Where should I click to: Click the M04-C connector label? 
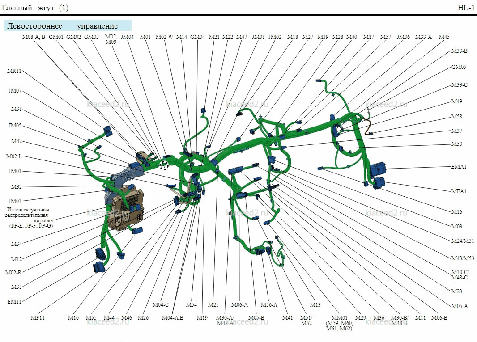pyautogui.click(x=160, y=304)
